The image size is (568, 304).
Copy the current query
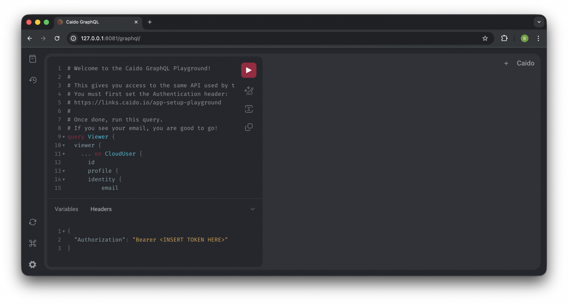[x=249, y=127]
